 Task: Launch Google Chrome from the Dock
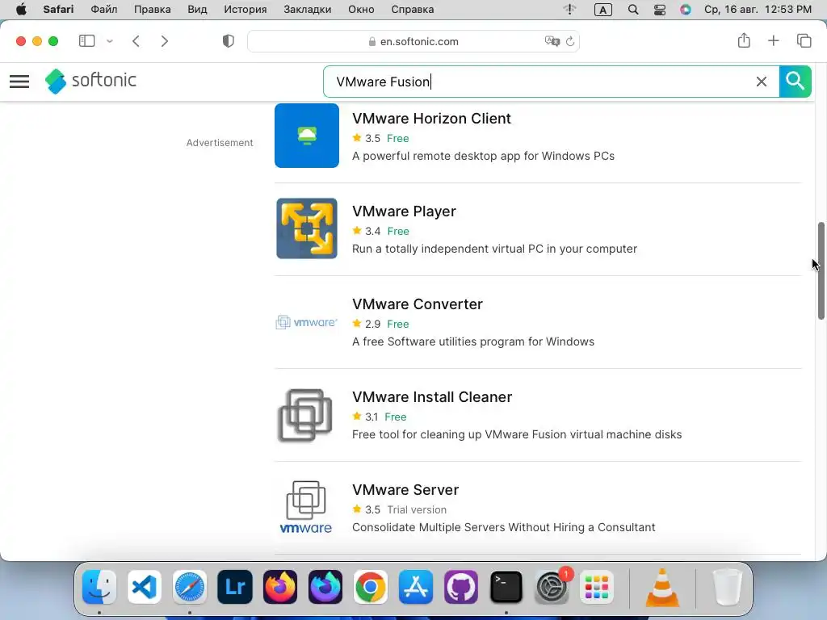click(x=370, y=587)
